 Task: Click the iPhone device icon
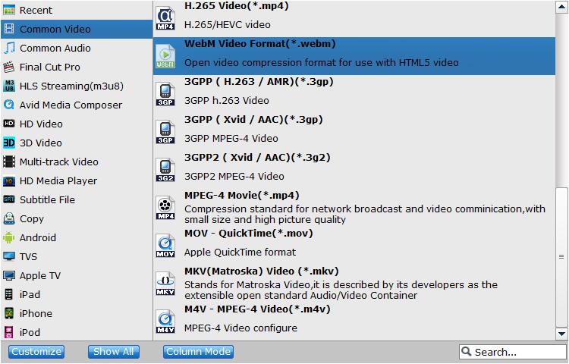pos(8,313)
